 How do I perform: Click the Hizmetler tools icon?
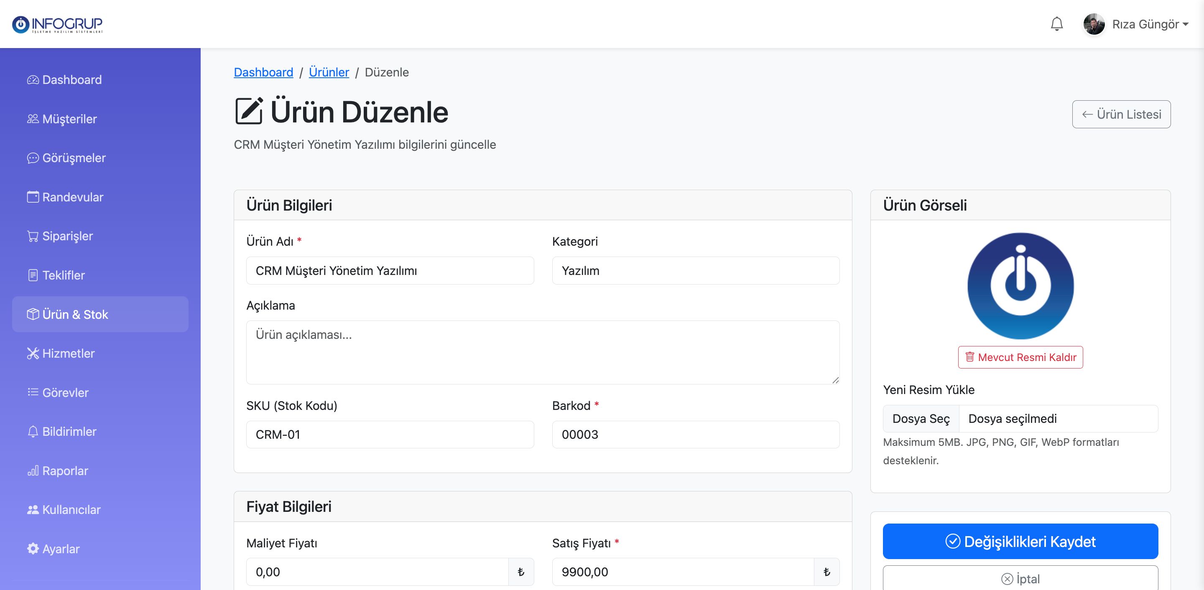33,353
